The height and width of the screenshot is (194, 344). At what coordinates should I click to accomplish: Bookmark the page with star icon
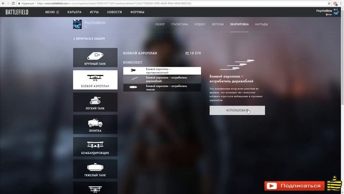coord(329,3)
